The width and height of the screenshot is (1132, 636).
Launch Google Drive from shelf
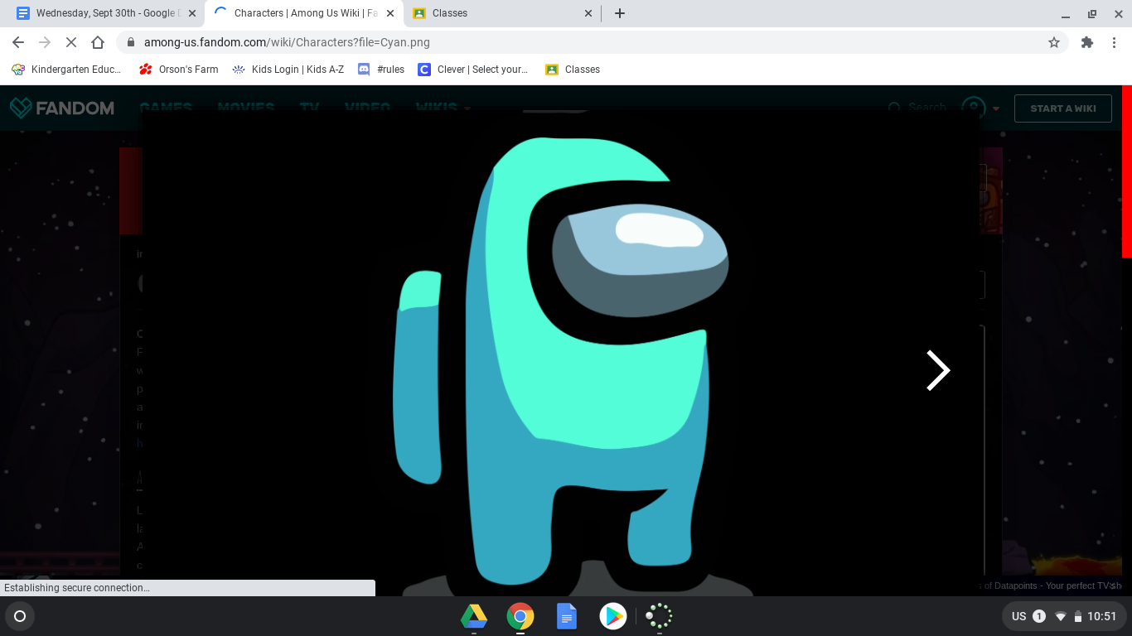(474, 616)
